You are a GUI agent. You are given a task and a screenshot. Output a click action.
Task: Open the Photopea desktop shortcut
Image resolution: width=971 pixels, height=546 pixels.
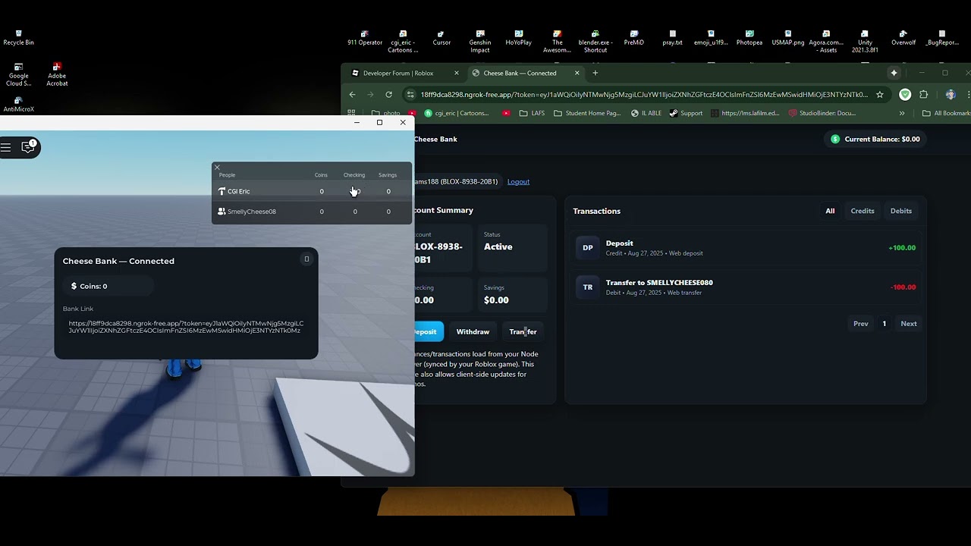749,38
